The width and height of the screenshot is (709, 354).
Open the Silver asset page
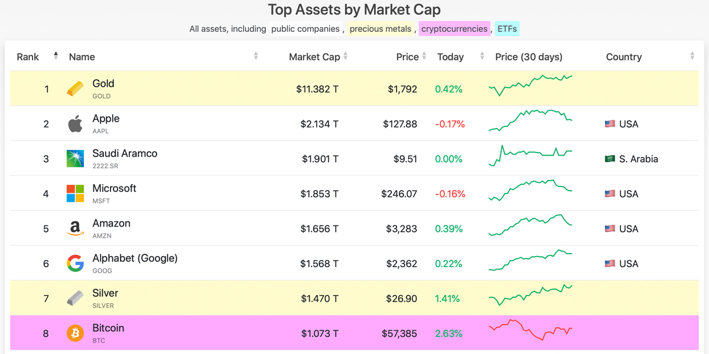105,293
